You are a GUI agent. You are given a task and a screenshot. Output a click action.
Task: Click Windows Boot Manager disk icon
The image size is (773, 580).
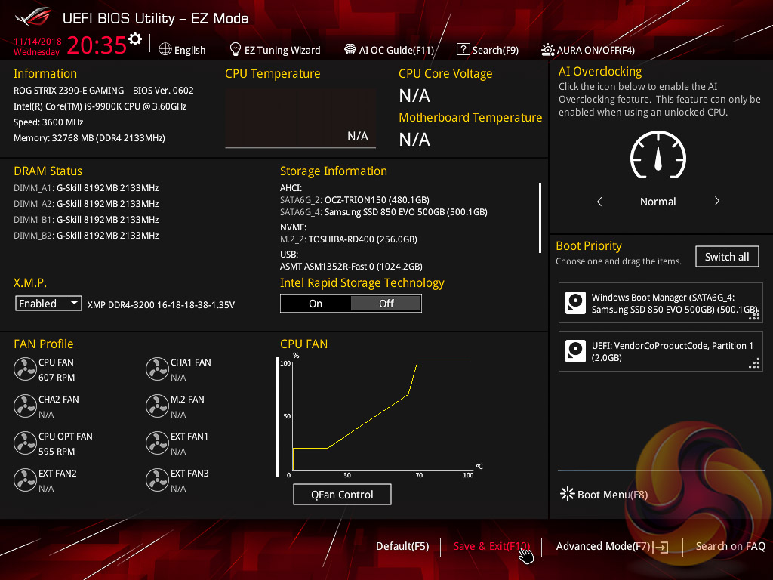pos(576,304)
